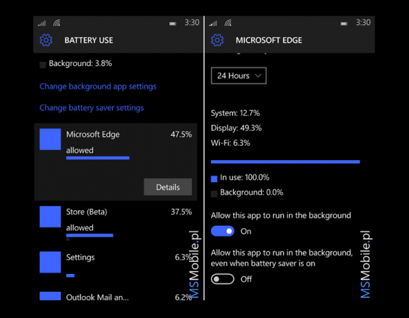Tap Details button for Microsoft Edge
Viewport: 409px width, 318px height.
[168, 187]
